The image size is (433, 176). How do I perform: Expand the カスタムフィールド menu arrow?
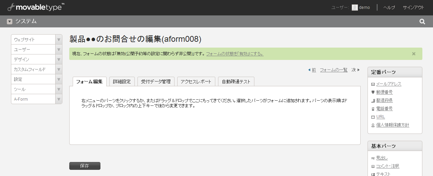point(59,70)
